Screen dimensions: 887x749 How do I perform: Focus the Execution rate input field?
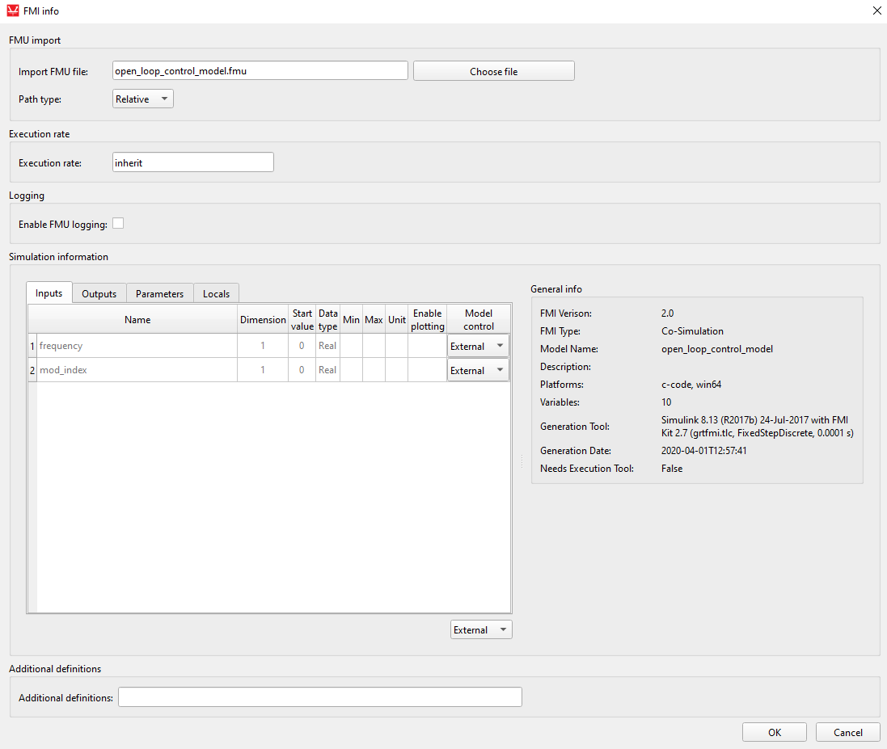point(193,163)
